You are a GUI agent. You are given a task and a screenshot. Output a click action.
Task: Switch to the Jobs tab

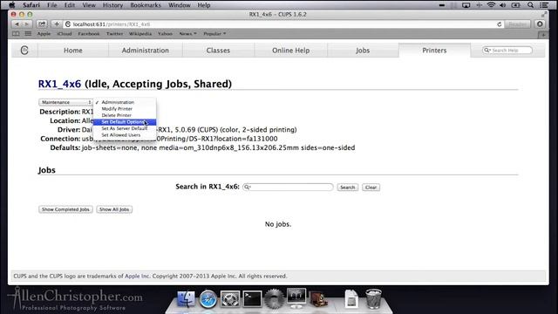(x=363, y=51)
